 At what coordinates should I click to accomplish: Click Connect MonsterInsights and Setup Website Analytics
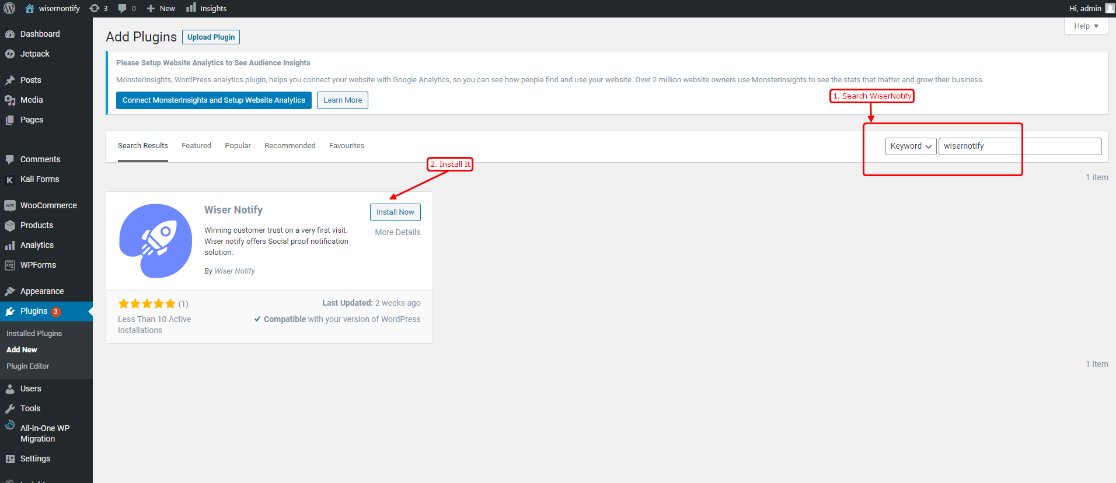(x=214, y=100)
